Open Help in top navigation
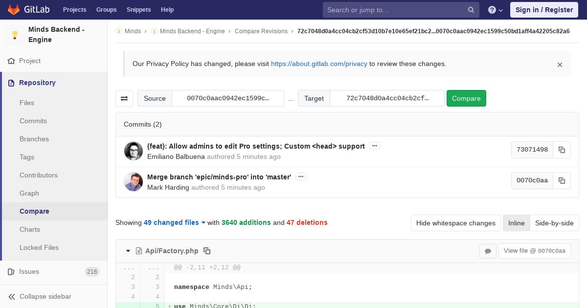Screen dimensions: 587x308 click(167, 10)
